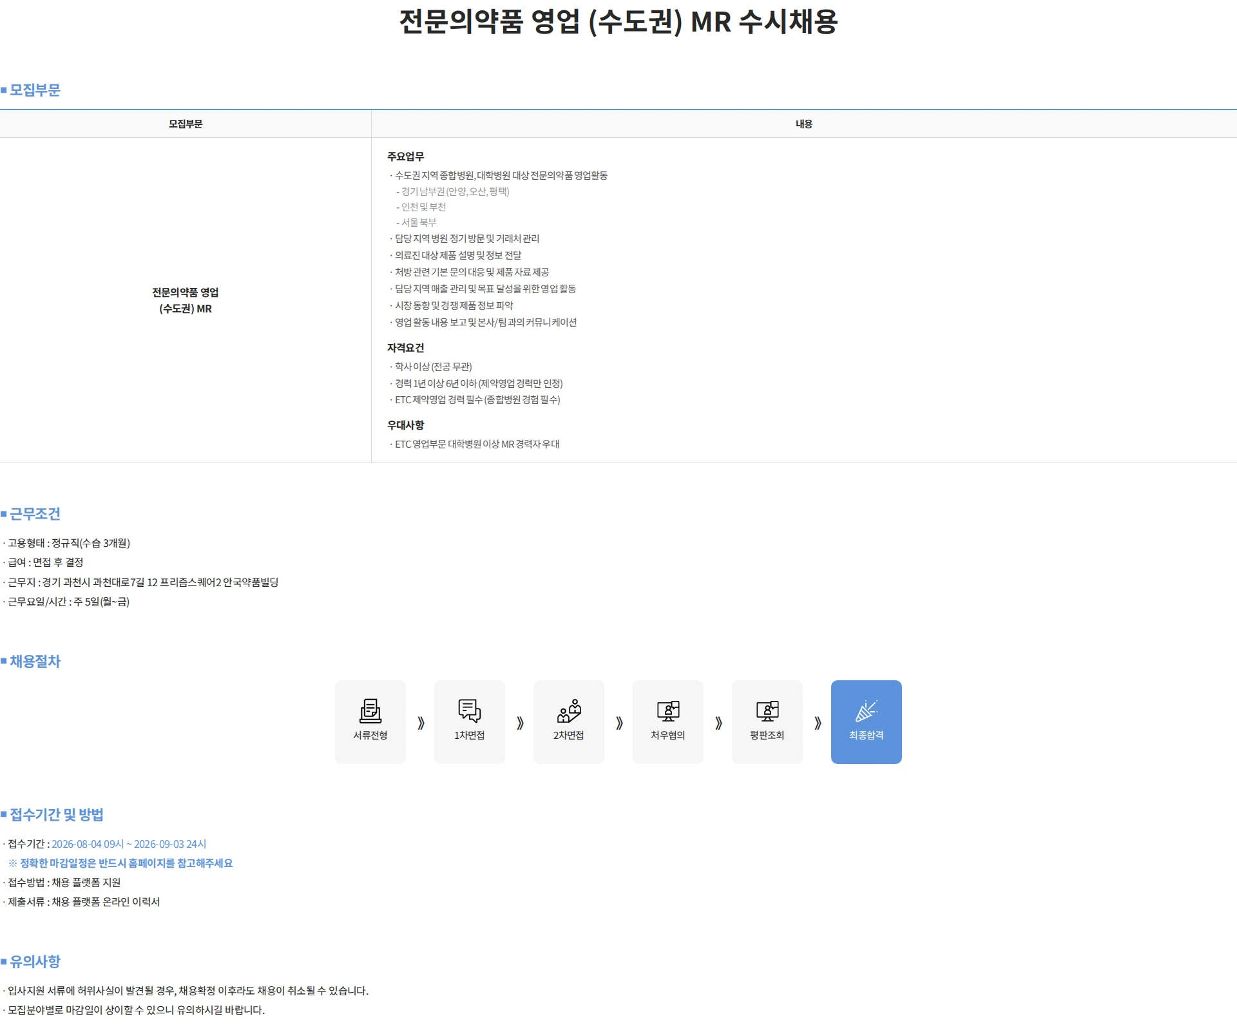Click the 서울 북부 line
1237x1032 pixels.
point(416,222)
